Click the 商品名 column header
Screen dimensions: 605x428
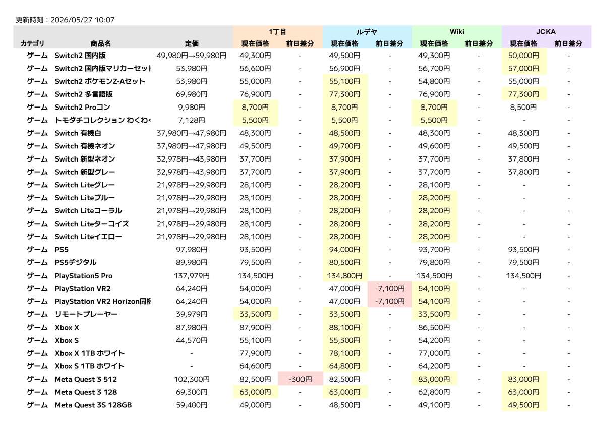click(x=101, y=44)
